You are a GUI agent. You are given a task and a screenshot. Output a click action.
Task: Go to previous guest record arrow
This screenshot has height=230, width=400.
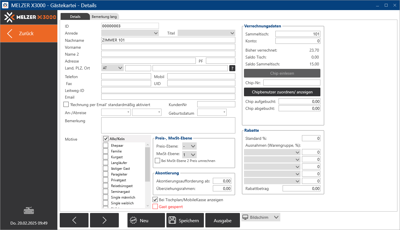tap(74, 220)
